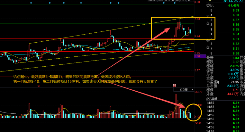Viewport: 245px width, 132px height.
Task: Click the 涨跌 value -0.17
Action: click(236, 62)
